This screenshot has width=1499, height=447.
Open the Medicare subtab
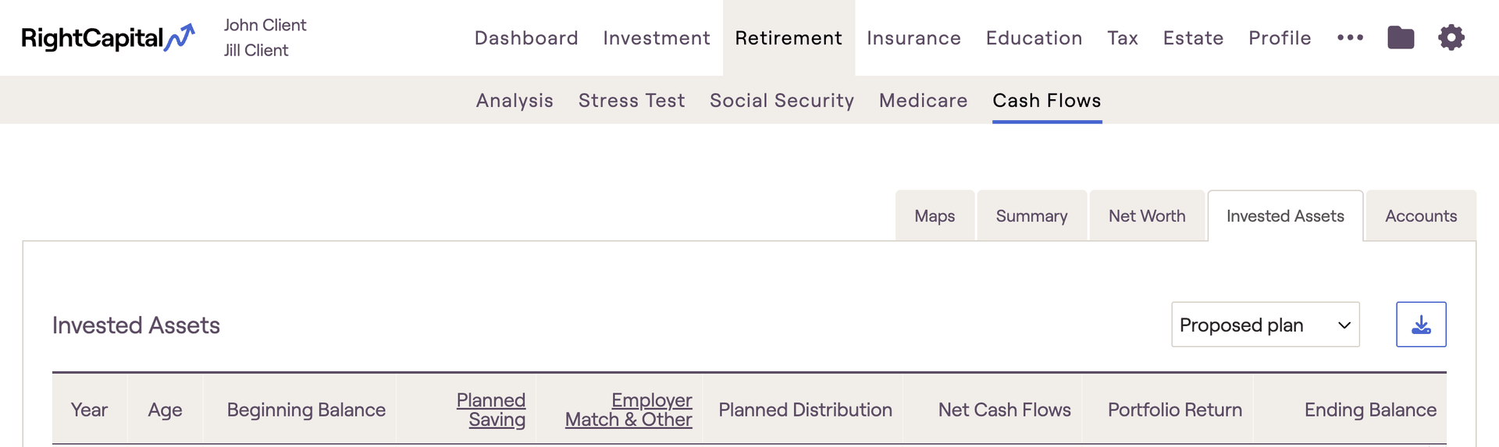point(923,101)
